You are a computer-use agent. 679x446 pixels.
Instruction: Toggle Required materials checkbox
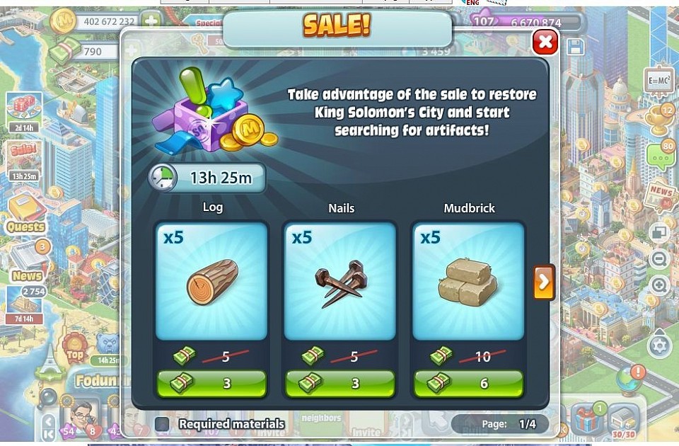[x=163, y=424]
